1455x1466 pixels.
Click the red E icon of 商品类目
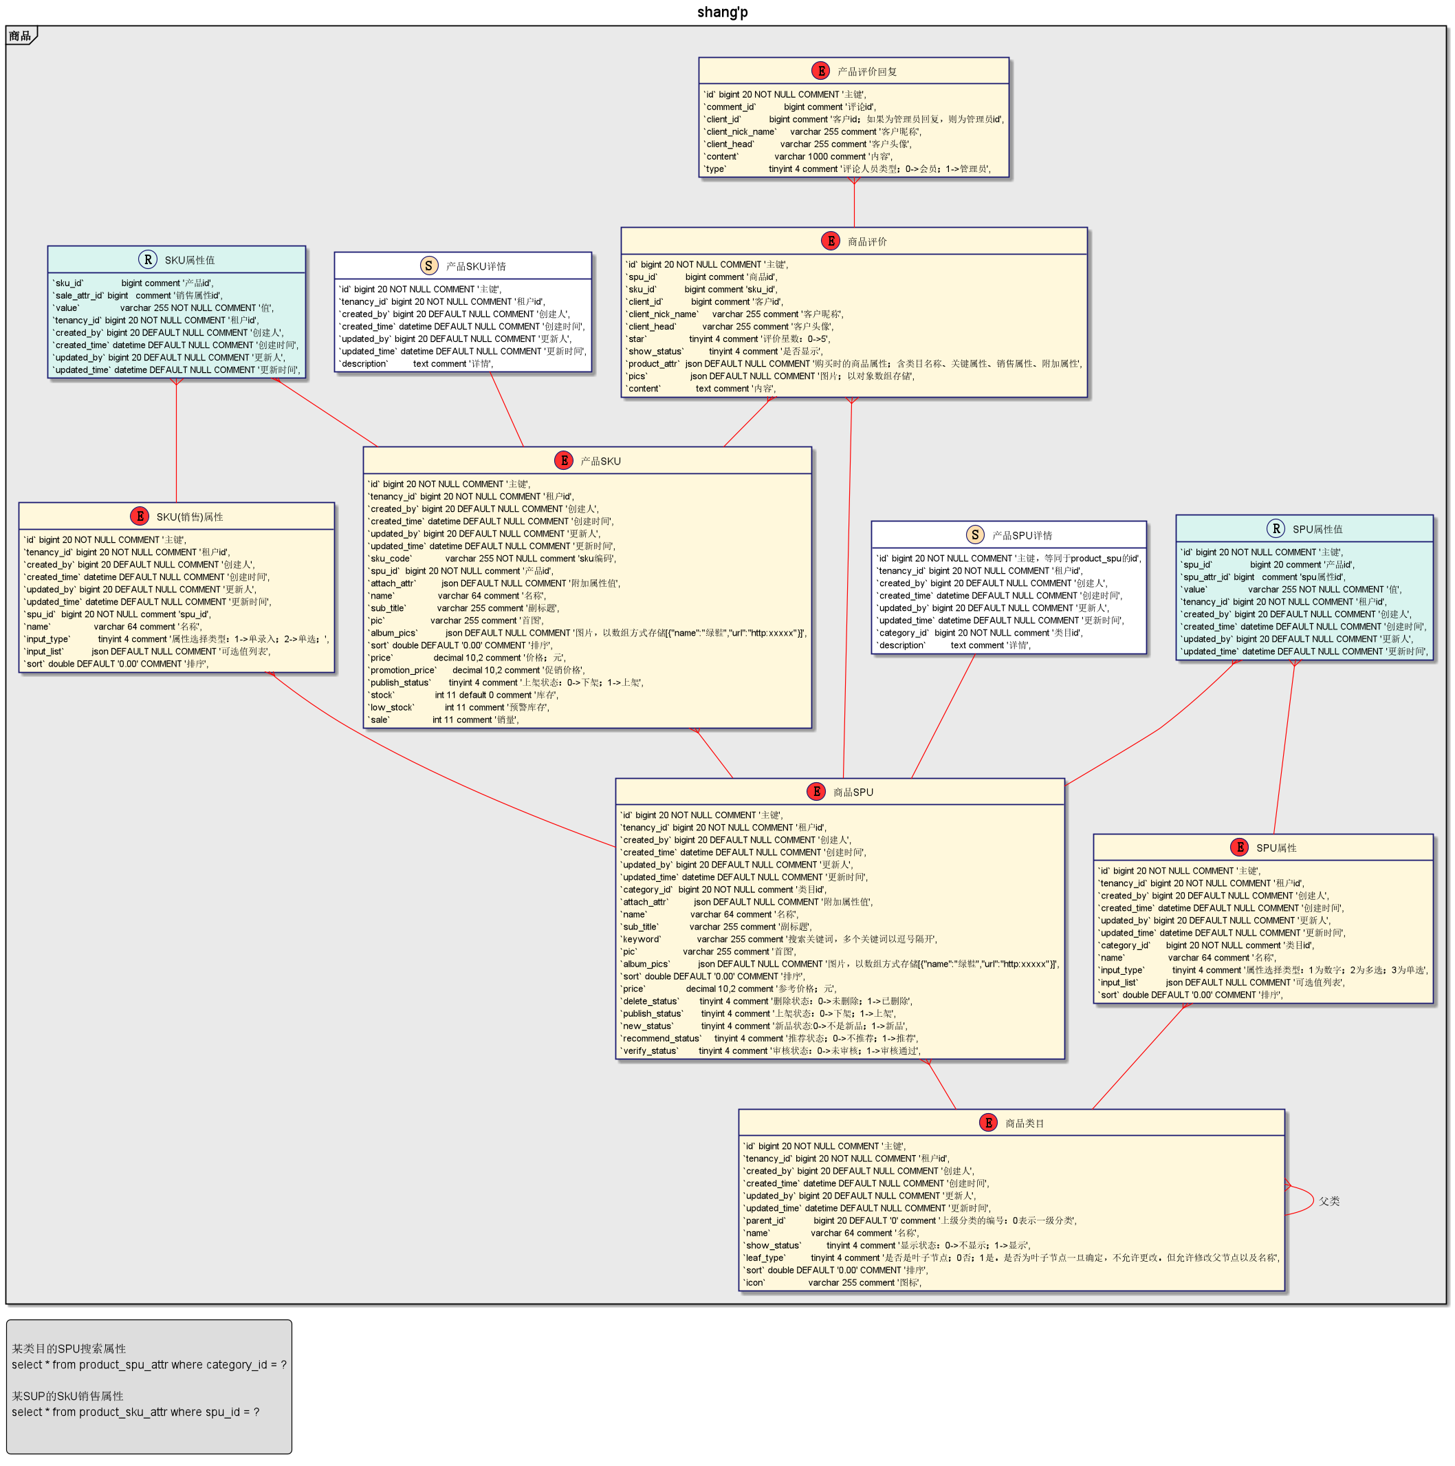[989, 1122]
